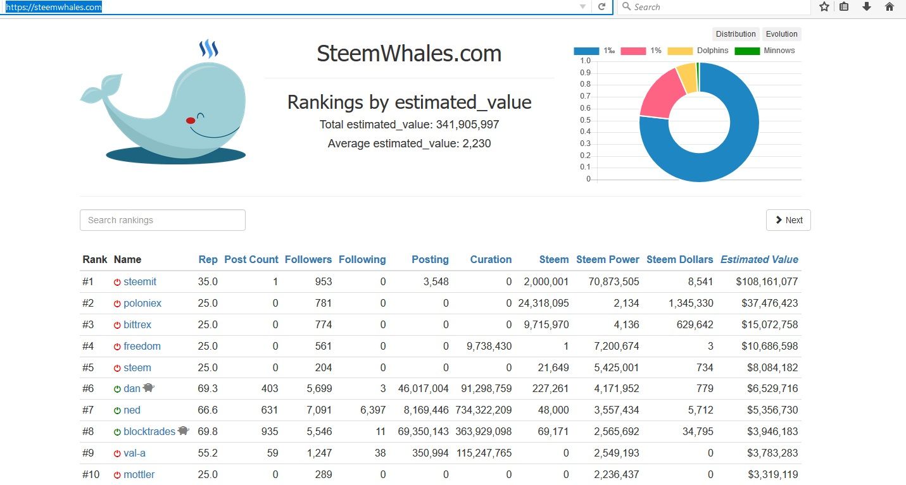Click the green power icon beside dan
This screenshot has width=906, height=485.
point(117,389)
